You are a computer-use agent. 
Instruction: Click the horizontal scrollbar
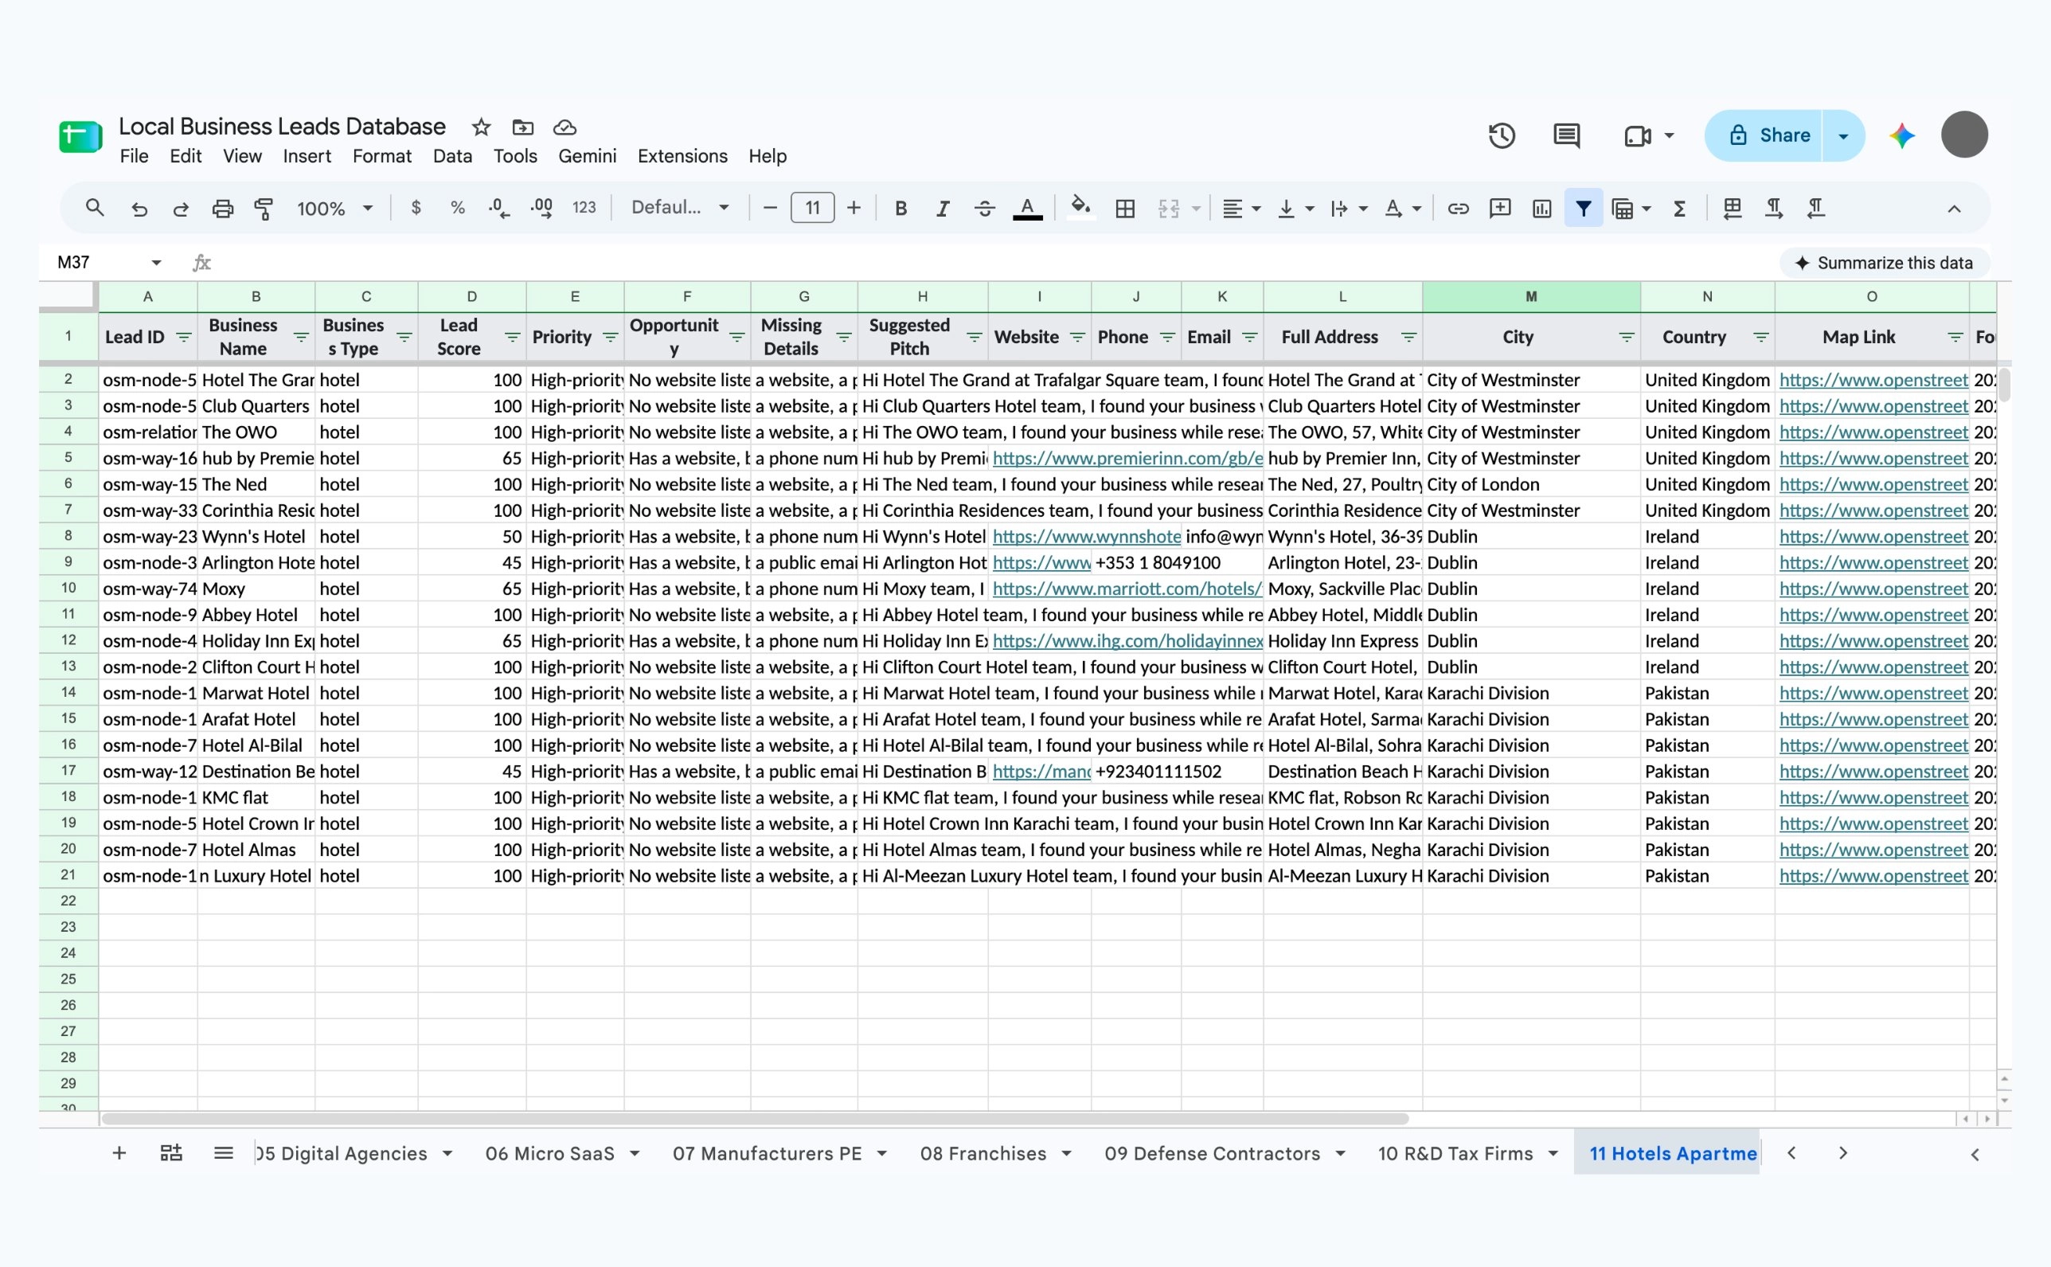[754, 1119]
